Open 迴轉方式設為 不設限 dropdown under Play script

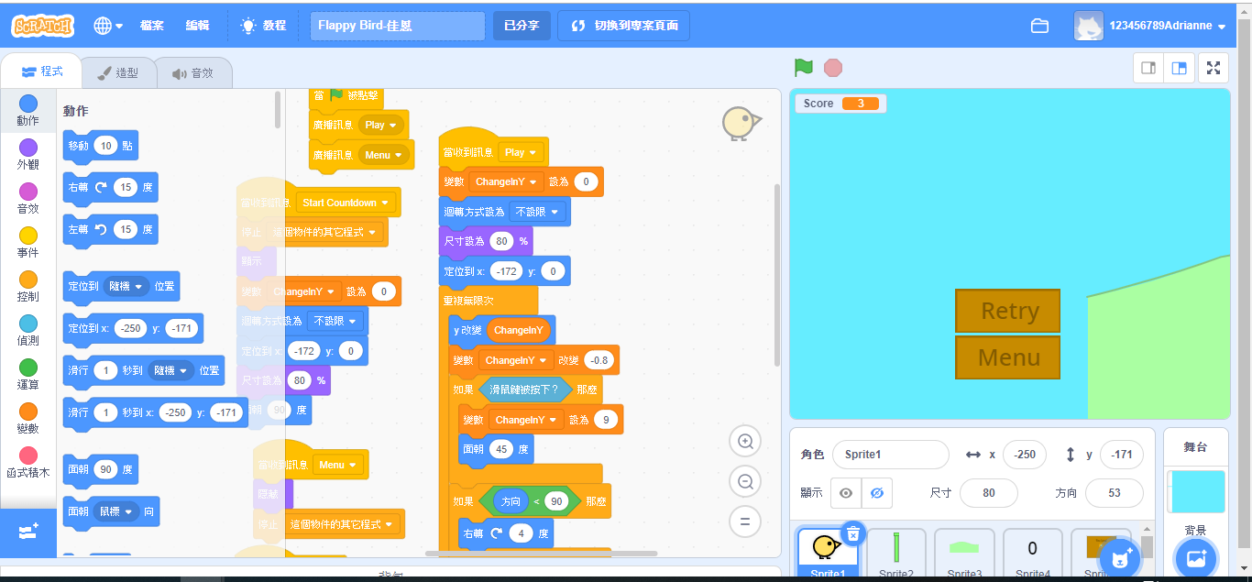(537, 212)
